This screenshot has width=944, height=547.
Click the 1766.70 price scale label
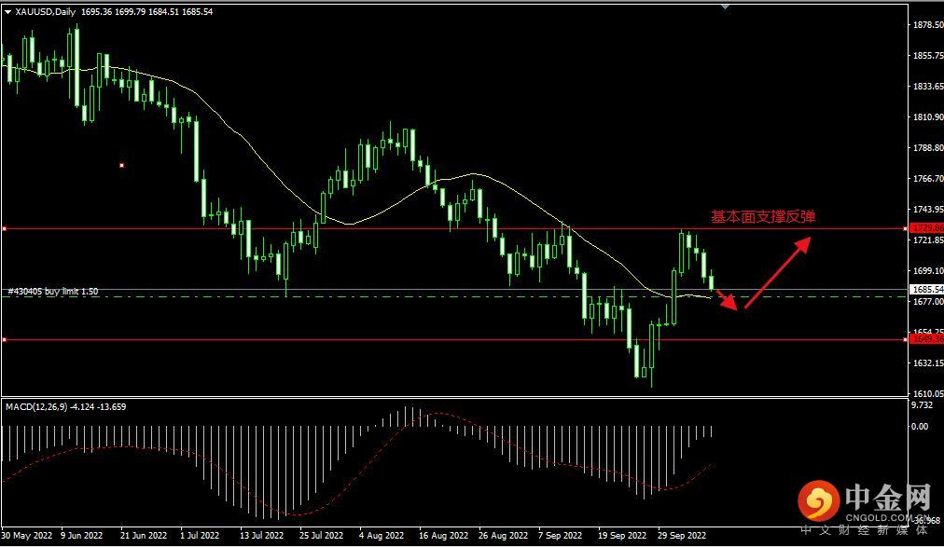928,179
